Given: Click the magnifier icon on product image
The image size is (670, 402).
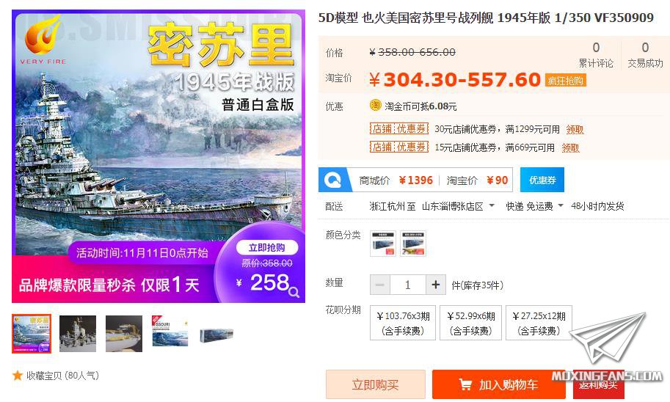Looking at the screenshot, I should (294, 292).
